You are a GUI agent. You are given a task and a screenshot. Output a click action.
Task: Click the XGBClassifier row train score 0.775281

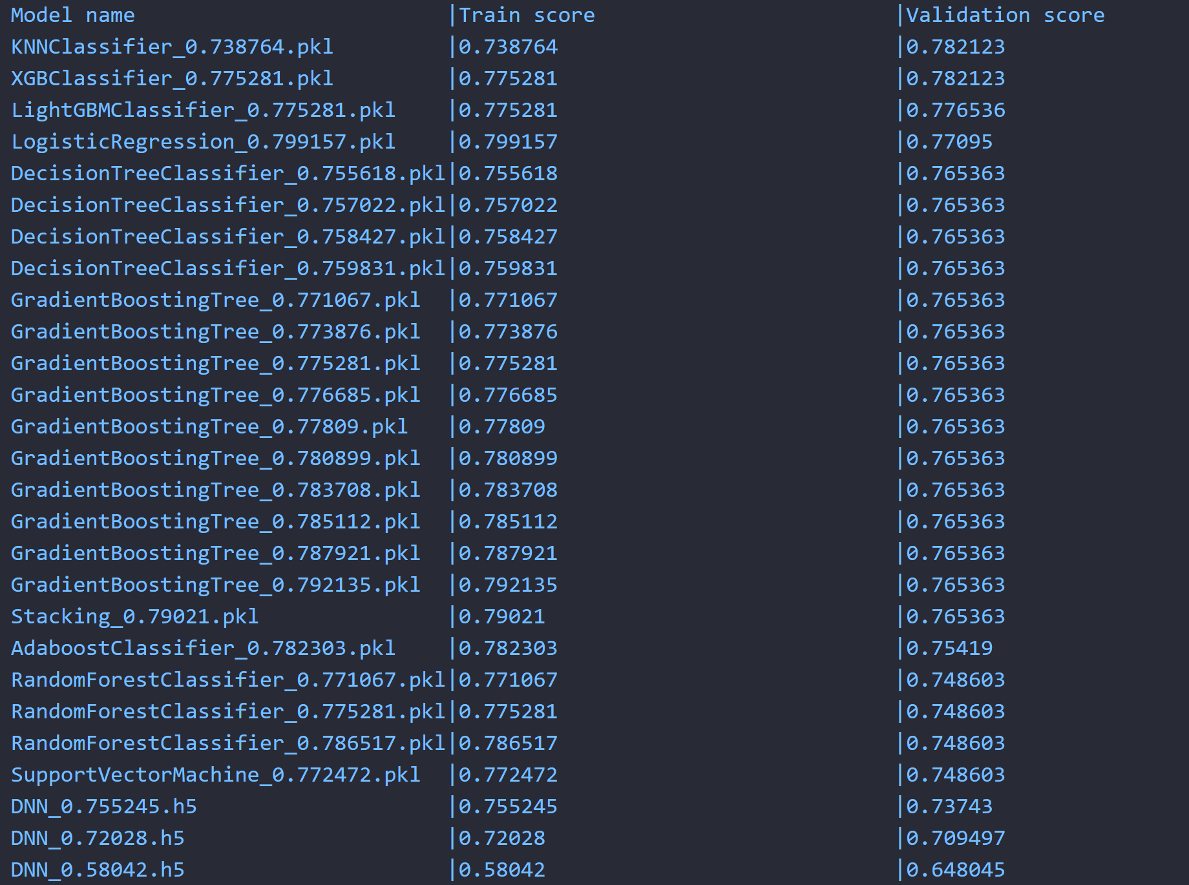point(509,79)
